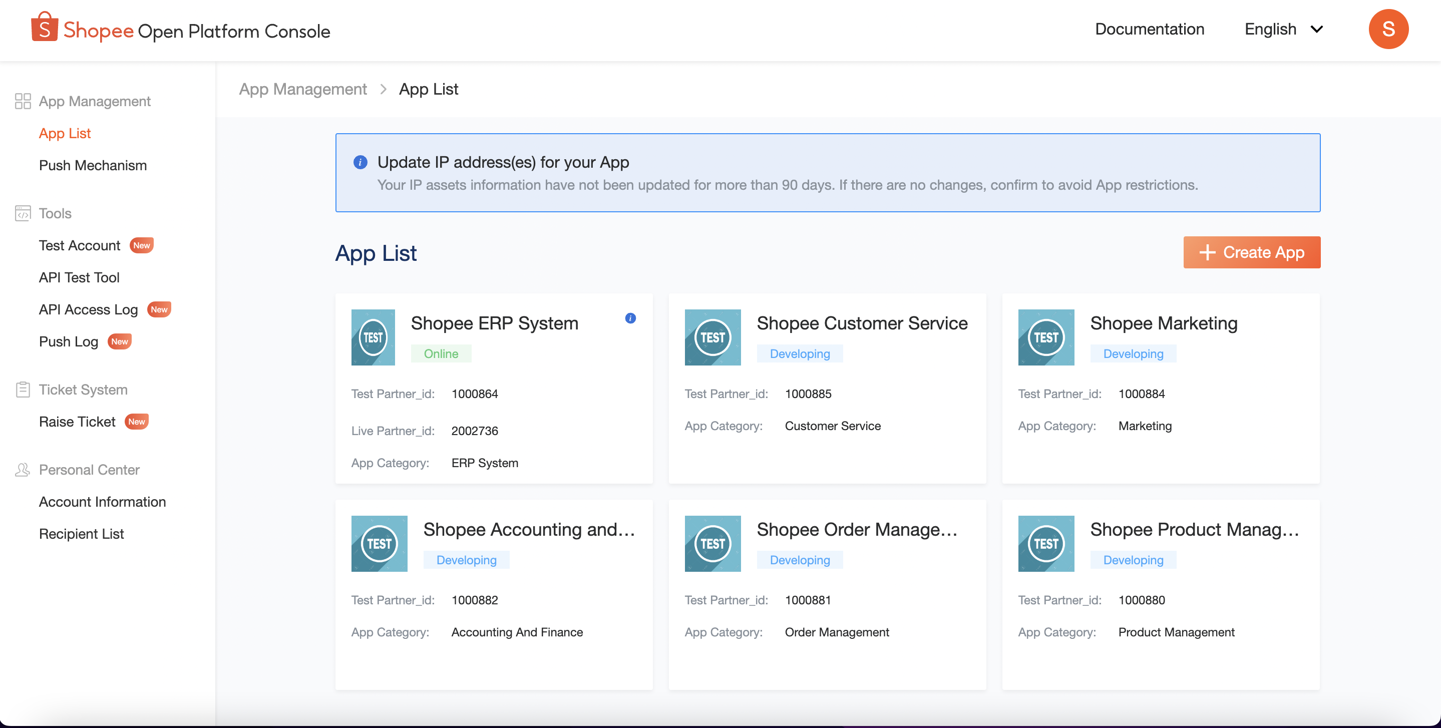Click the Tools code-window icon in sidebar

23,213
